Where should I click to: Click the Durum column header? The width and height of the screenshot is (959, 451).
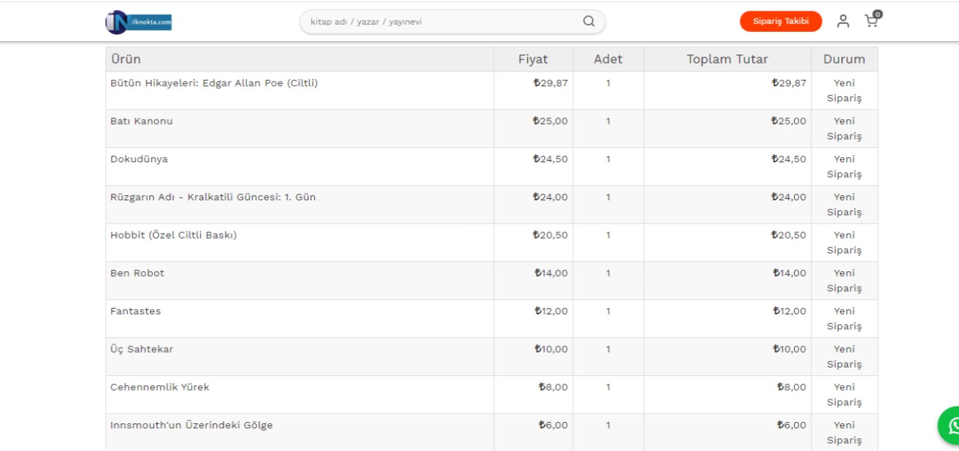pyautogui.click(x=844, y=59)
